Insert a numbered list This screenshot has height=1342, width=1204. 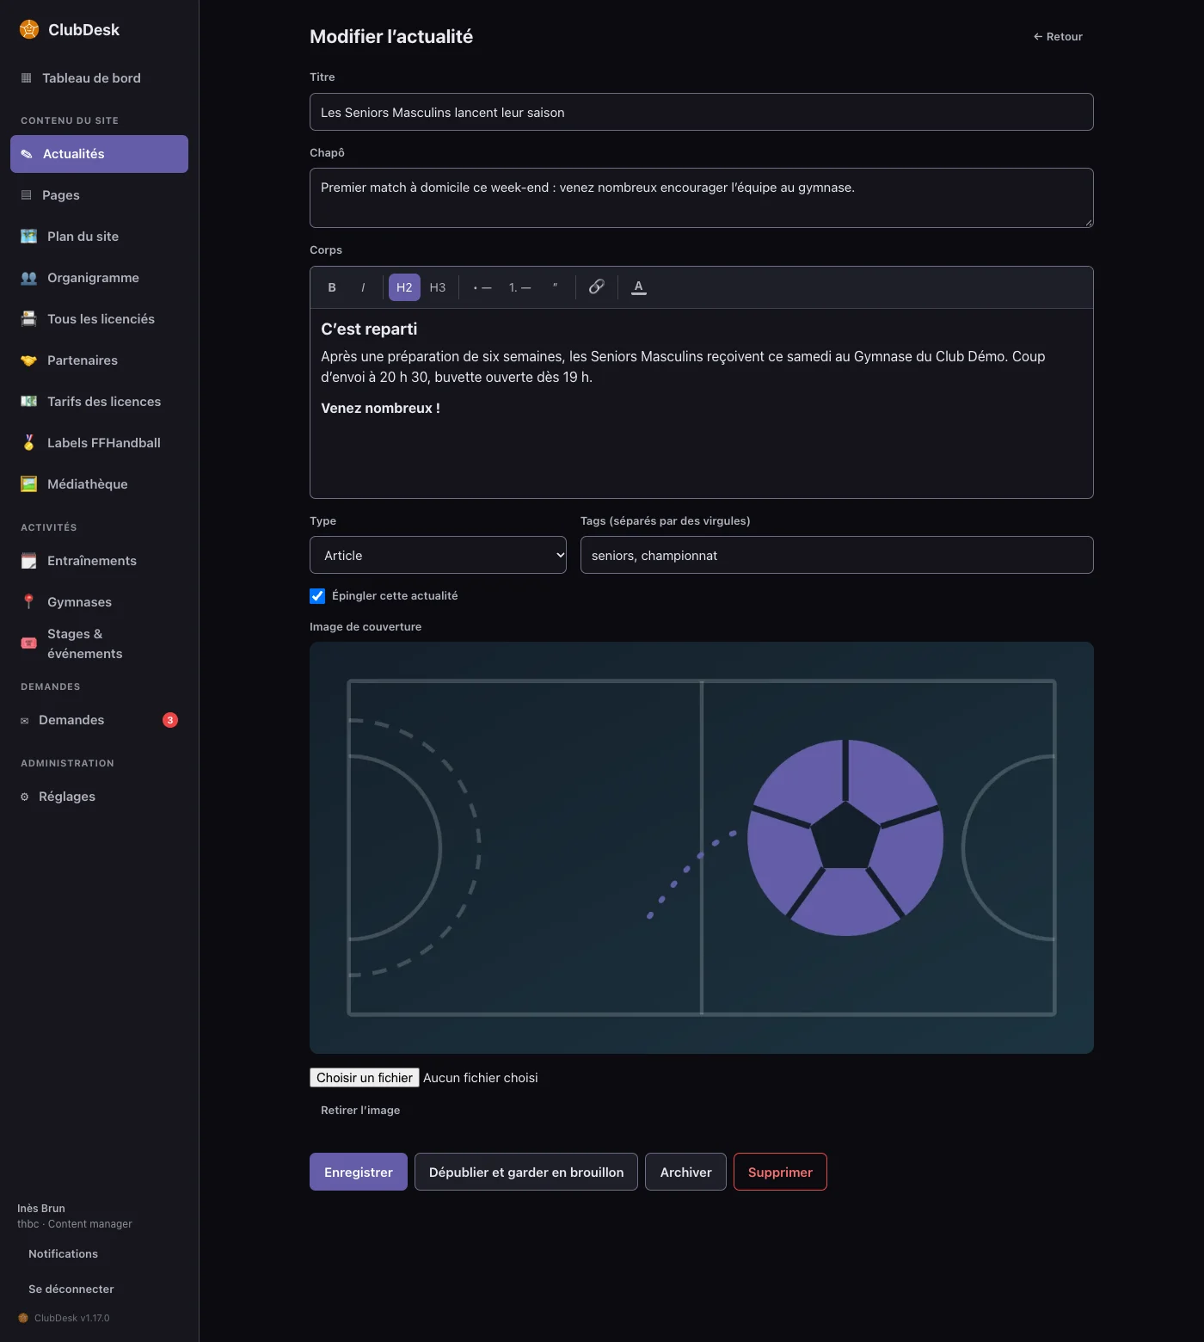click(x=519, y=287)
